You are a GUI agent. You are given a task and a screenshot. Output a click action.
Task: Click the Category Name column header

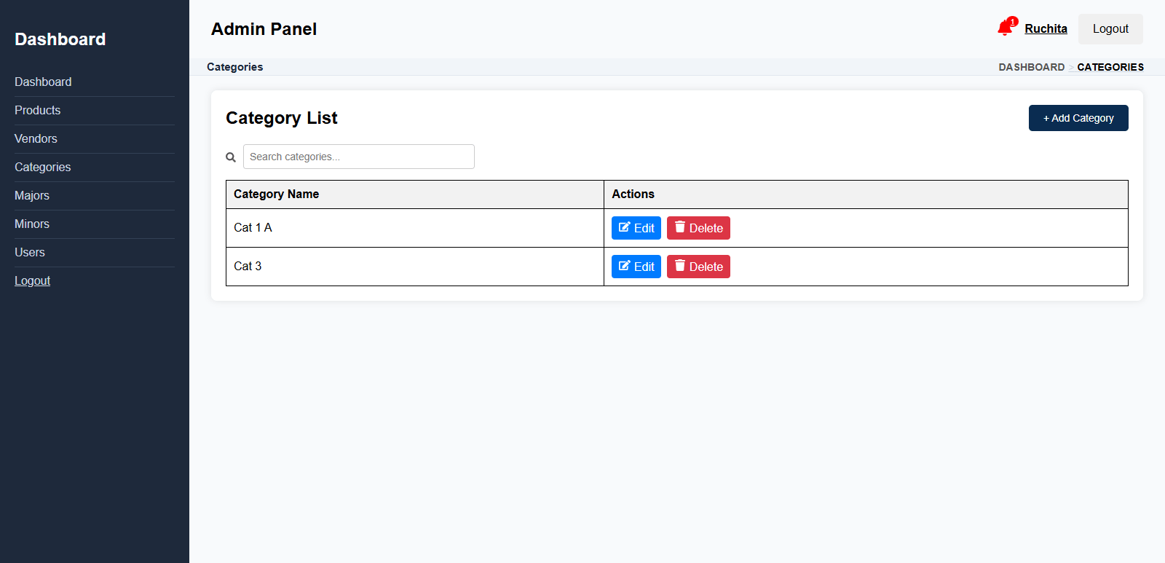pyautogui.click(x=277, y=194)
